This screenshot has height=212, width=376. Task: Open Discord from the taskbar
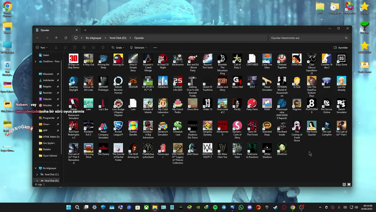tap(250, 207)
